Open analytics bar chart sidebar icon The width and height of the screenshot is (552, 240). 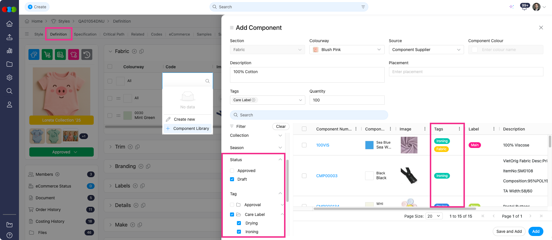point(9,51)
